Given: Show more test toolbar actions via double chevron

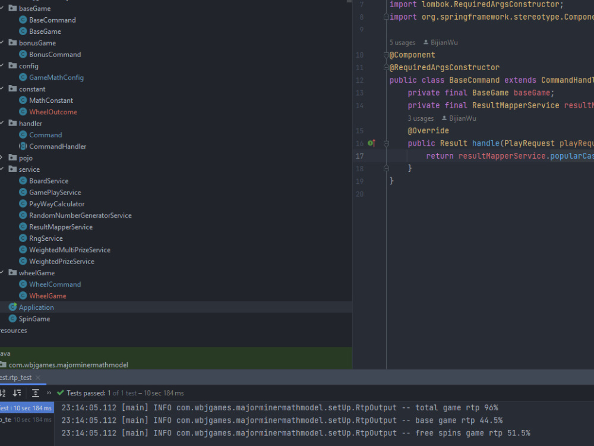Looking at the screenshot, I should pos(49,393).
